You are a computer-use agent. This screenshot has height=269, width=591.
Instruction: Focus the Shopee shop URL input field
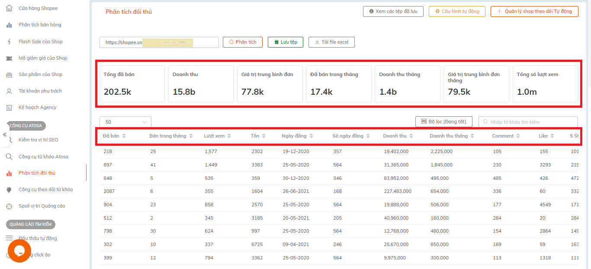click(159, 42)
